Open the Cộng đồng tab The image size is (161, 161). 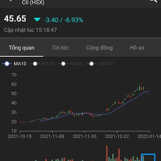pyautogui.click(x=99, y=48)
